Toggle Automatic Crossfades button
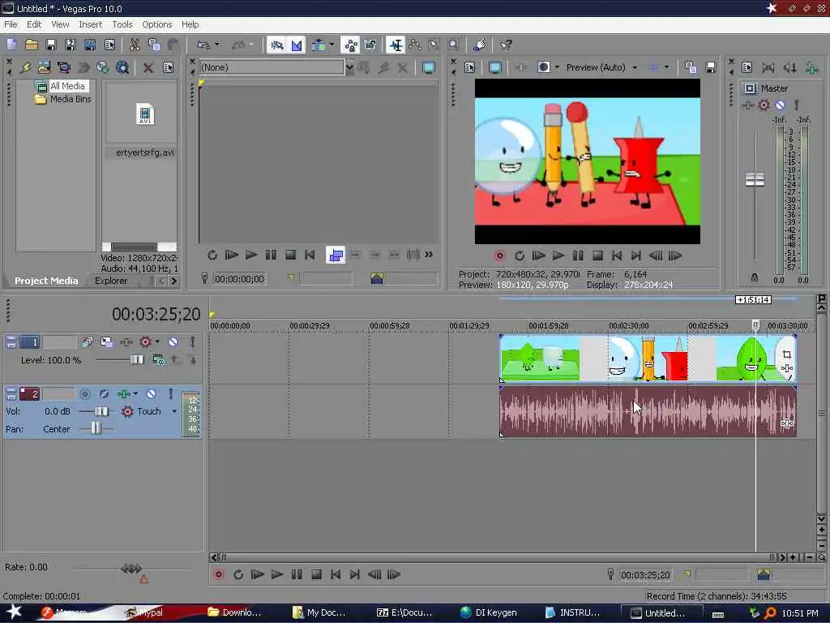Viewport: 830px width, 623px height. point(297,45)
